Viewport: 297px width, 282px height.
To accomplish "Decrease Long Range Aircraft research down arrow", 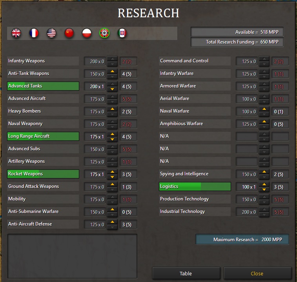I will 112,139.
